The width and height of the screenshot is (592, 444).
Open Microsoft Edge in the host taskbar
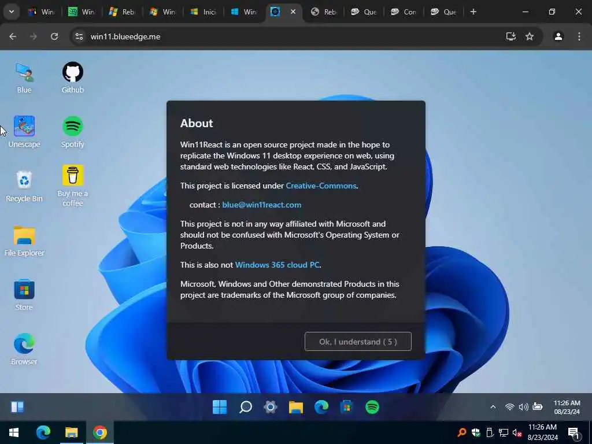43,432
